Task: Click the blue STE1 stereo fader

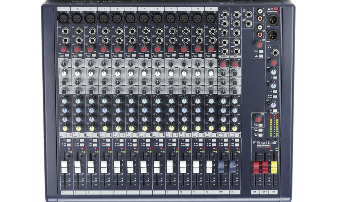Action: pos(221,167)
